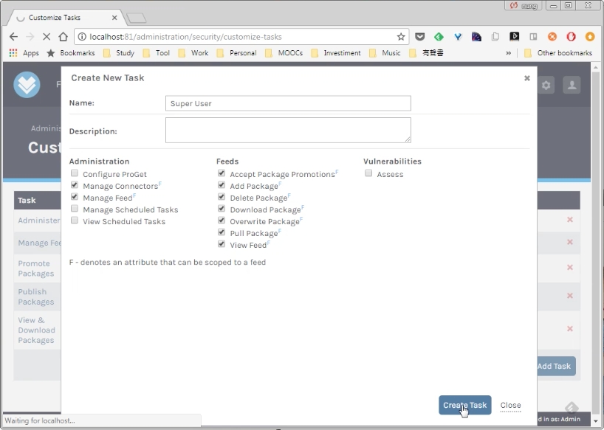Open the Publish Packages task link
The width and height of the screenshot is (604, 430).
tap(36, 297)
